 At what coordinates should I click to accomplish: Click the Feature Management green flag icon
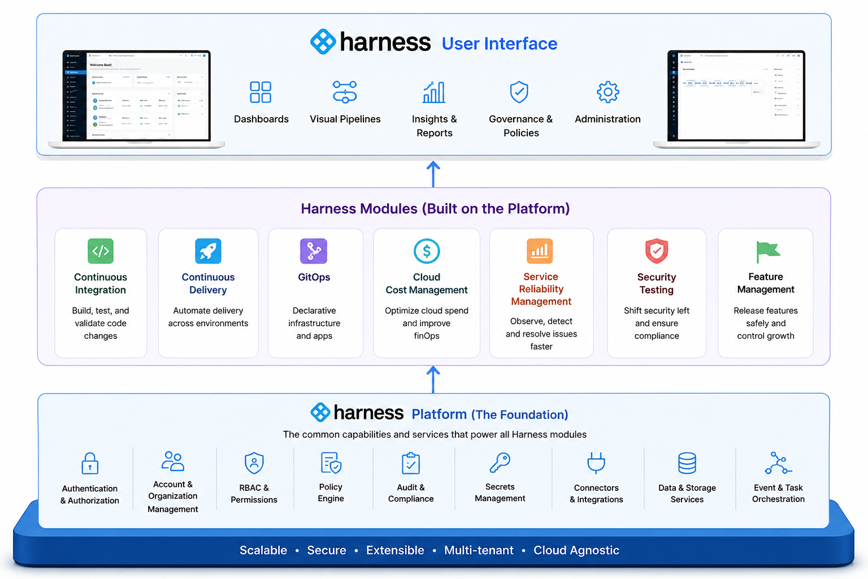tap(768, 252)
